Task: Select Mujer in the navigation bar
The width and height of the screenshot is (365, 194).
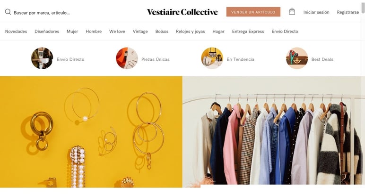Action: tap(72, 31)
